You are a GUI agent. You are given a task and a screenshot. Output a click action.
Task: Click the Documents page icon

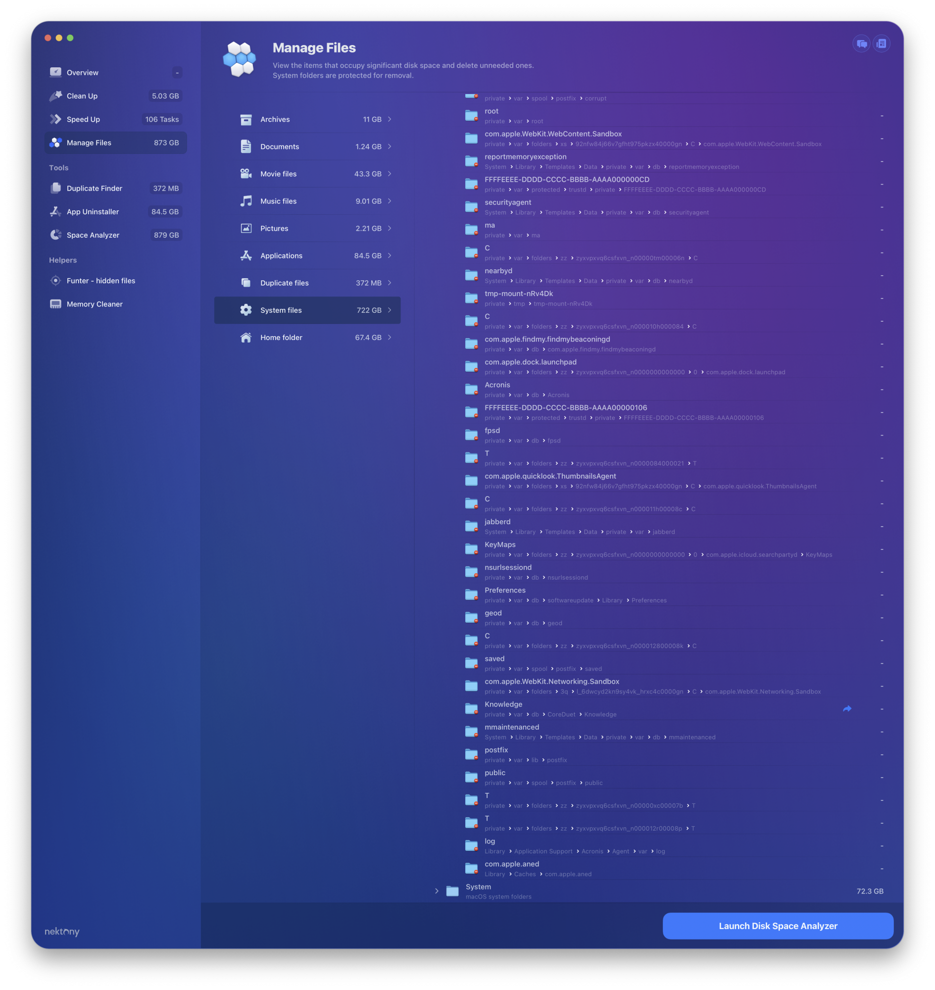pos(246,147)
